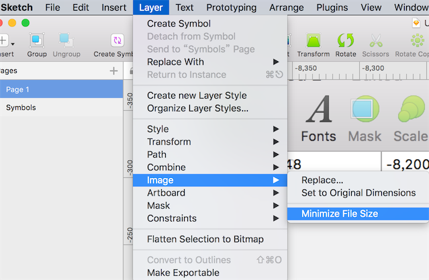Open the Fonts inspector item
Image resolution: width=429 pixels, height=280 pixels.
(318, 119)
